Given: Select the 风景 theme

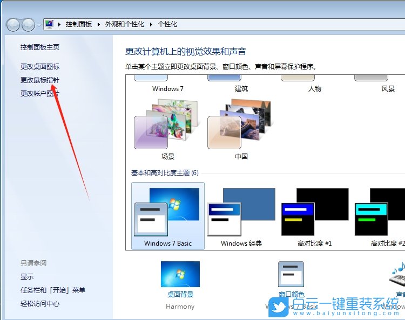Looking at the screenshot, I should pos(388,84).
